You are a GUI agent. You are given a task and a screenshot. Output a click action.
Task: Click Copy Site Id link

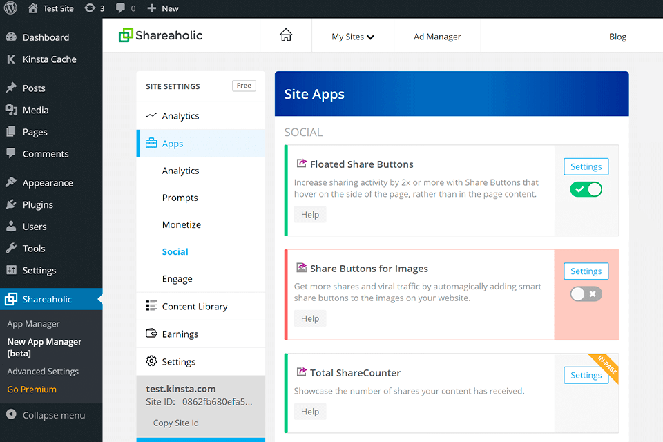[176, 423]
